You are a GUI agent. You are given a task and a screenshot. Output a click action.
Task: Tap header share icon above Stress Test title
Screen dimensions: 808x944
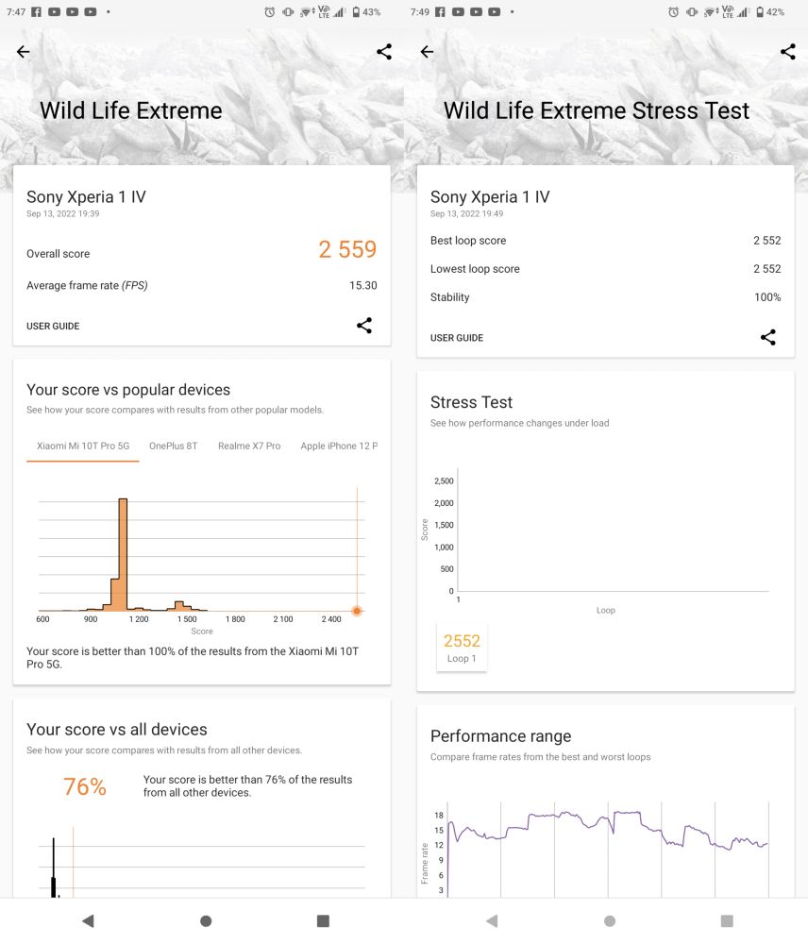[788, 52]
